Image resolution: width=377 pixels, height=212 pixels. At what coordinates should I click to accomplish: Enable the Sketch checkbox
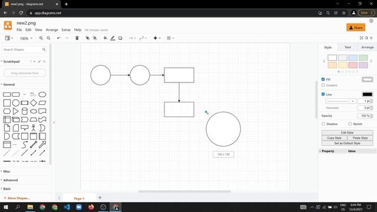[350, 124]
